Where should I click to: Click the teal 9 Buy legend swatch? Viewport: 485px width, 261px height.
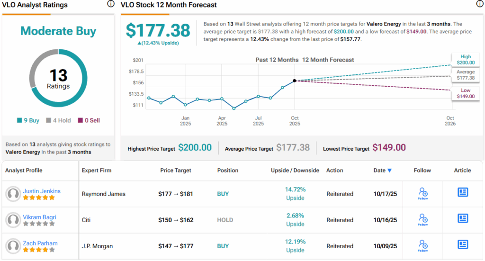pyautogui.click(x=19, y=121)
